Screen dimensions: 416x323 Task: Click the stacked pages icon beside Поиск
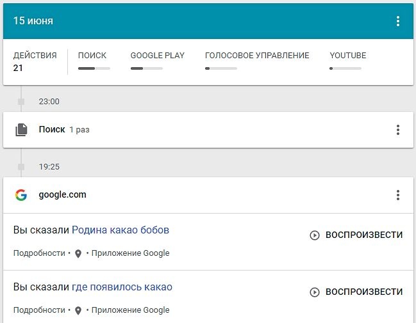point(22,130)
